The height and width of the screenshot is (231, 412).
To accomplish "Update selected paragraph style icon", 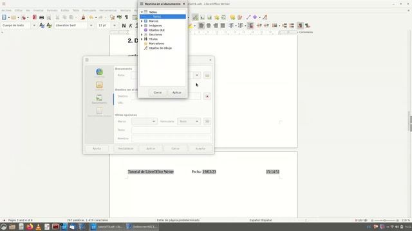I will tap(42, 26).
